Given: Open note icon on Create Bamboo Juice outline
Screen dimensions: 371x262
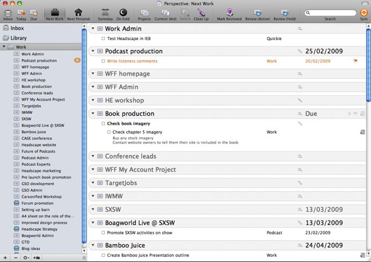Looking at the screenshot, I should click(x=363, y=255).
